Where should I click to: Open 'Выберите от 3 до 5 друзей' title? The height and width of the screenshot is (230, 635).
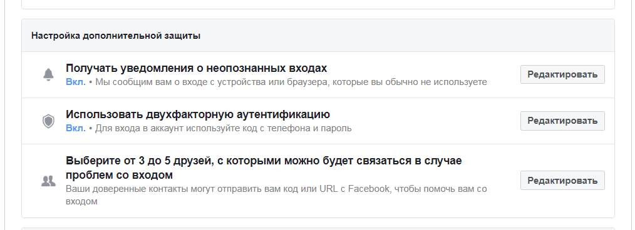point(264,167)
